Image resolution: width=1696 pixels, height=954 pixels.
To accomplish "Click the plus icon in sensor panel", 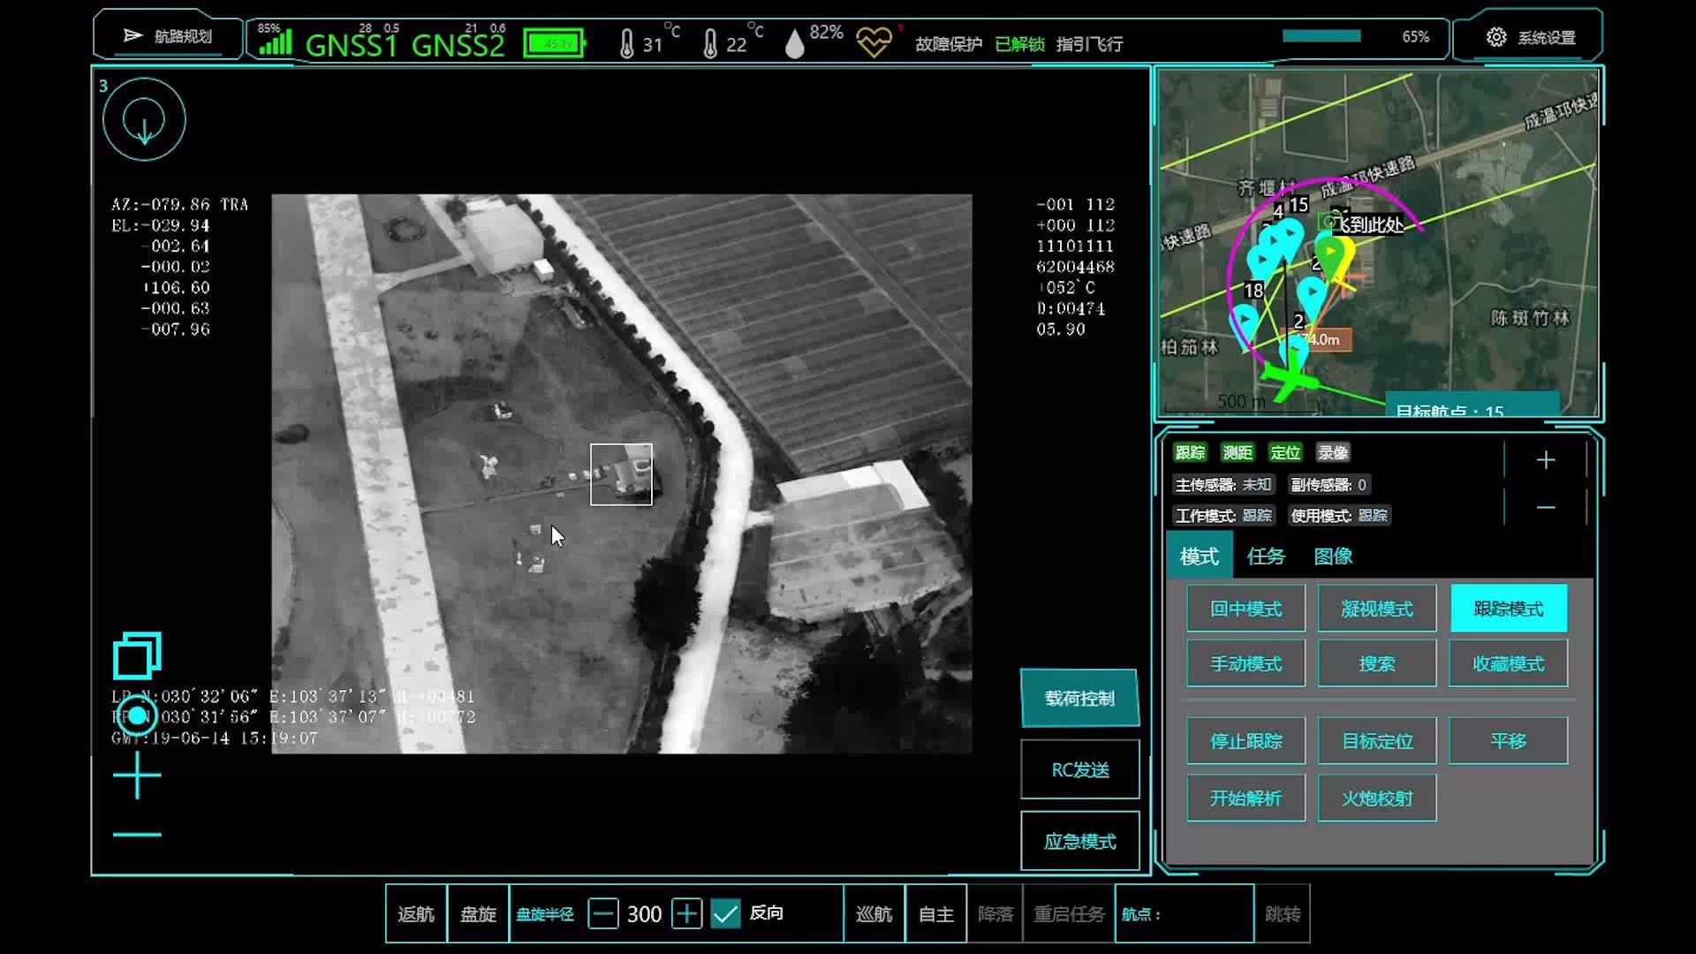I will click(1545, 460).
